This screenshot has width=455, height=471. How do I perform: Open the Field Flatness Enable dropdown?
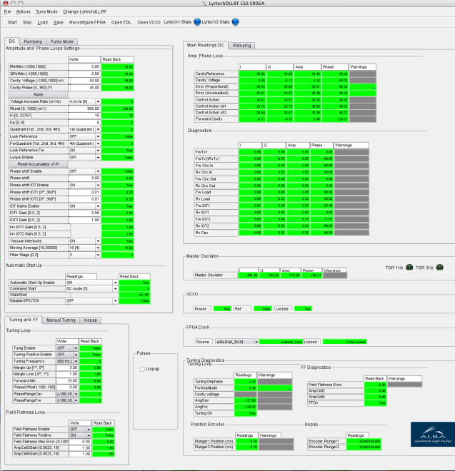(x=80, y=429)
